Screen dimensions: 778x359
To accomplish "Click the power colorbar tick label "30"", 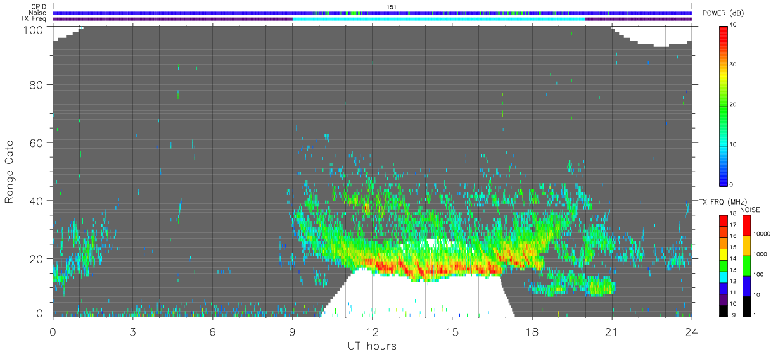I will click(733, 65).
